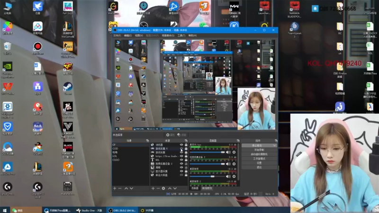This screenshot has height=213, width=379.
Task: Mute the third mixer channel speaker icon
Action: [x=228, y=177]
